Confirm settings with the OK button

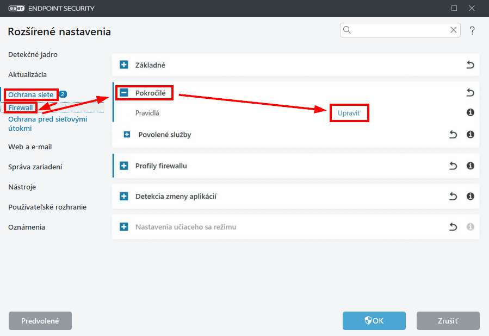pyautogui.click(x=374, y=321)
